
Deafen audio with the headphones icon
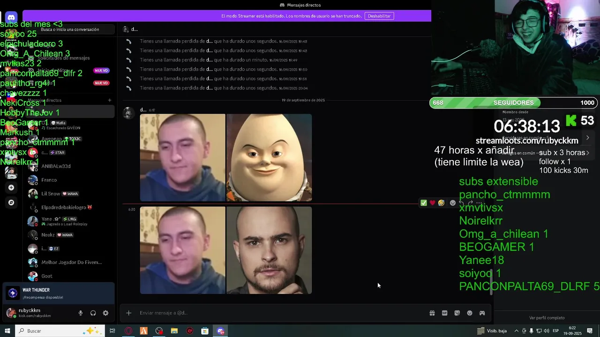(x=93, y=313)
